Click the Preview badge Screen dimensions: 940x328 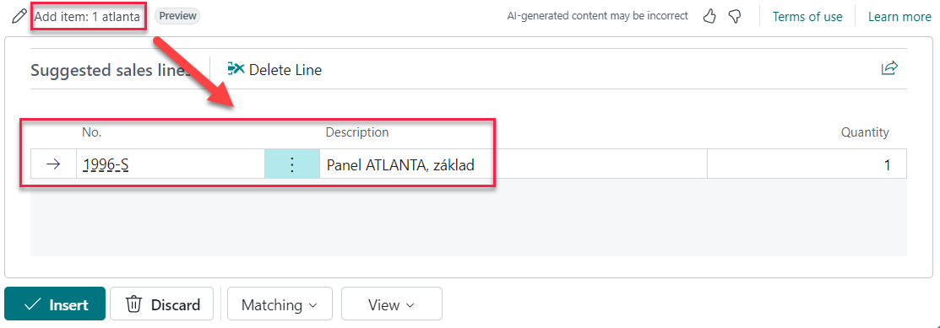[177, 16]
